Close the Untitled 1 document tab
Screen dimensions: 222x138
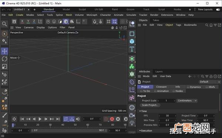point(28,10)
